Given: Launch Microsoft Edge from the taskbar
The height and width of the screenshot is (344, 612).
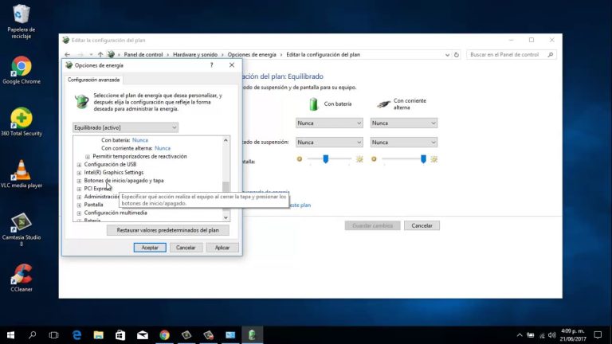Looking at the screenshot, I should 76,335.
